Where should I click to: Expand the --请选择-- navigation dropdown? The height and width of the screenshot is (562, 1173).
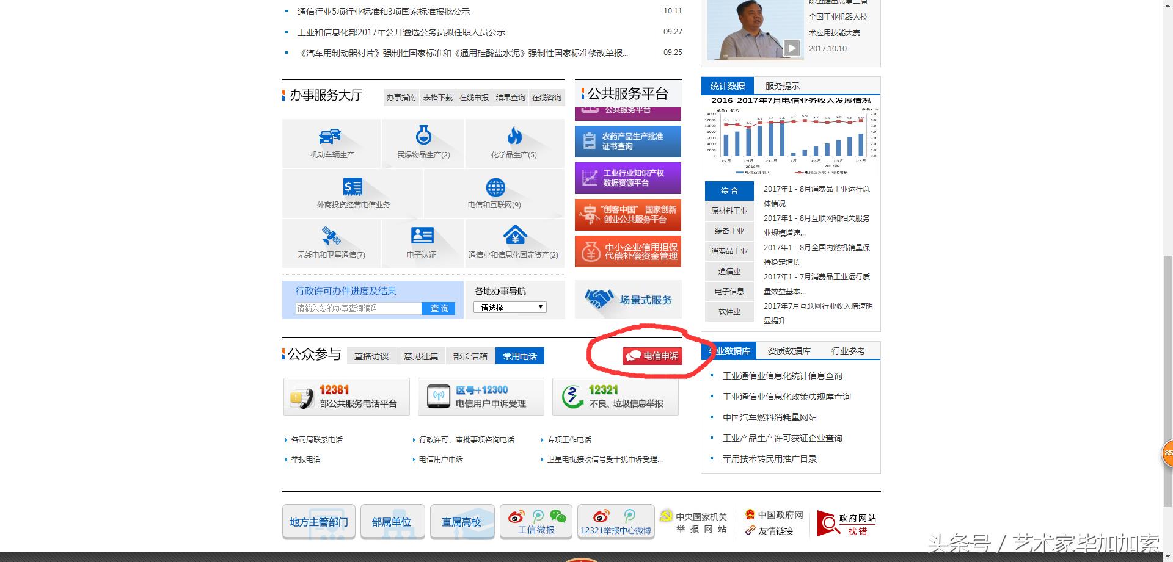tap(509, 307)
